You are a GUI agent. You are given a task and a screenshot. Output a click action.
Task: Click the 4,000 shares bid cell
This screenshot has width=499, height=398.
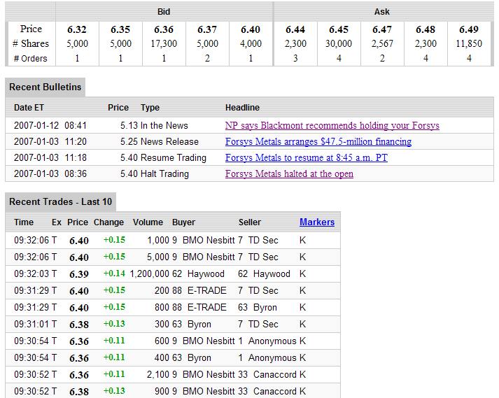coord(251,43)
